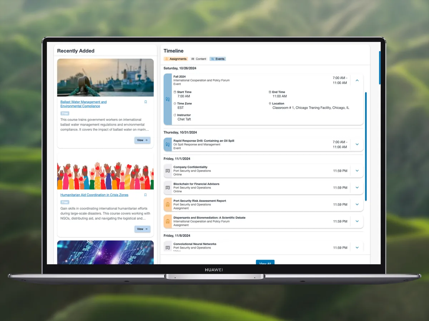Viewport: 429px width, 321px height.
Task: Open Humanitarian Aid Coordination in Crisis Zones link
Action: (94, 195)
